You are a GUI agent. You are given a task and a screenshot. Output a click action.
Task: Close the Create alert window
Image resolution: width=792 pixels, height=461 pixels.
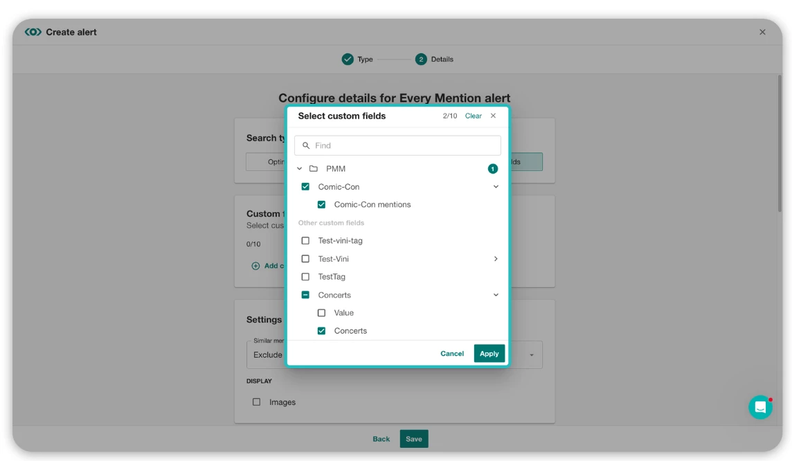click(x=762, y=32)
